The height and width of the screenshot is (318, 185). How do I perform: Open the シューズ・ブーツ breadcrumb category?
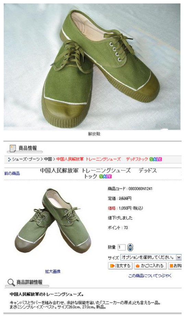pos(26,159)
